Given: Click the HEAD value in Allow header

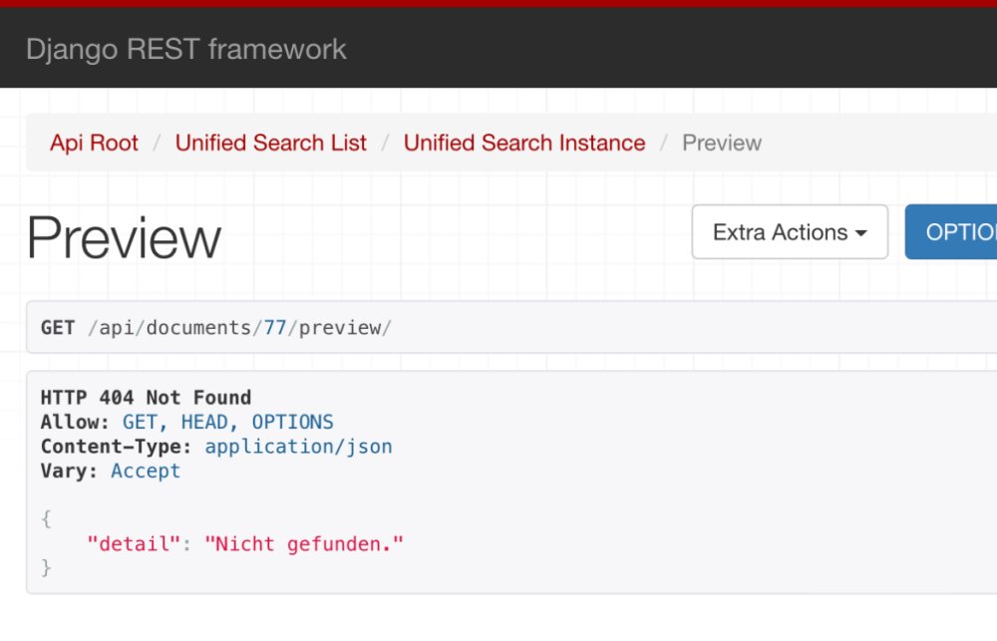Looking at the screenshot, I should click(x=204, y=422).
